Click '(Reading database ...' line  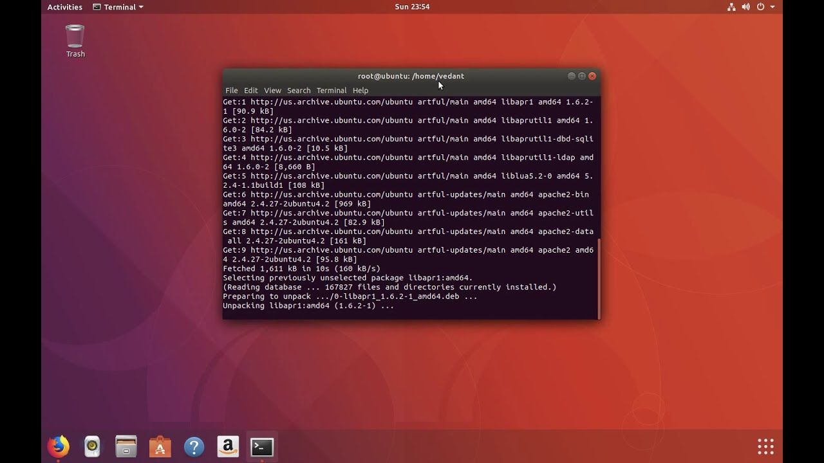[390, 287]
